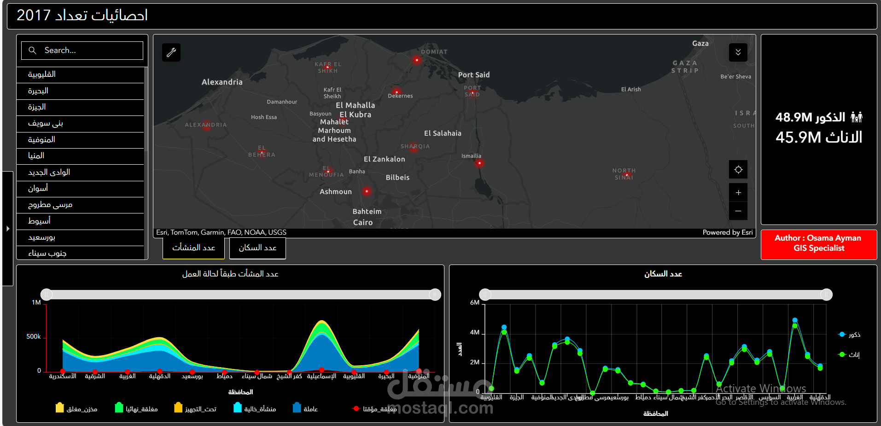Viewport: 881px width, 426px height.
Task: Toggle the منشأة_خالية cyan legend series
Action: click(255, 409)
